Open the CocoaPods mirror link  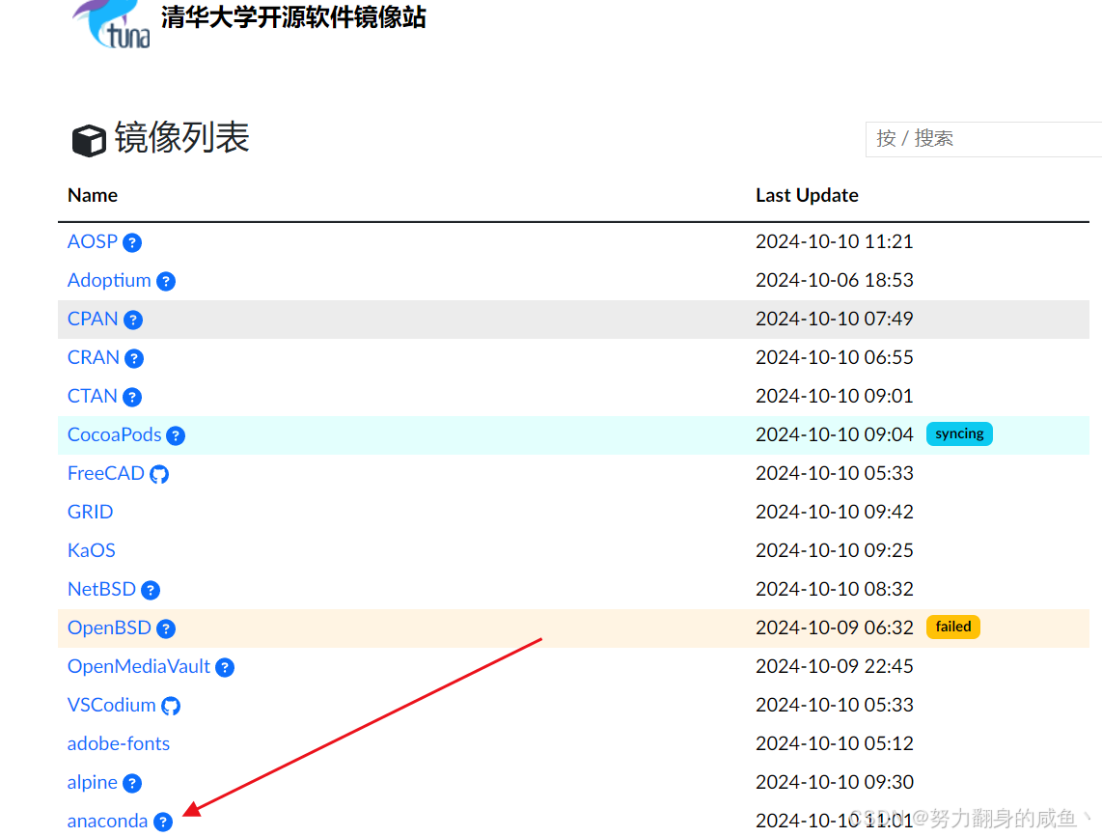[x=115, y=434]
